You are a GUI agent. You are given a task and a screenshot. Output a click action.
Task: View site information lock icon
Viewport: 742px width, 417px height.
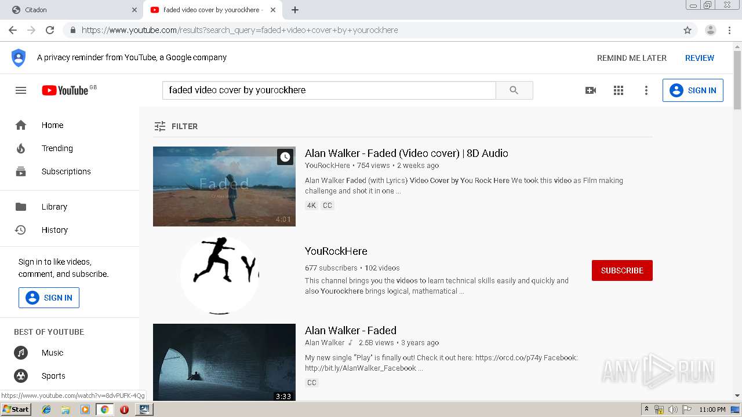(73, 30)
